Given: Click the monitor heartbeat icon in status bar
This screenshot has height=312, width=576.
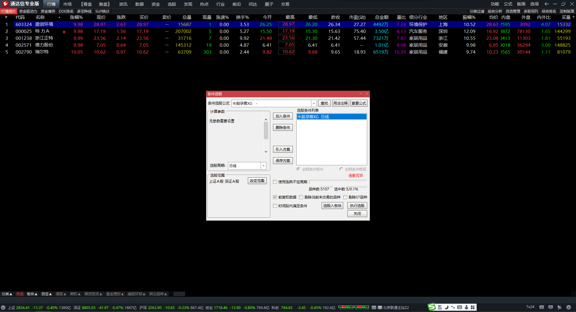Looking at the screenshot, I should coord(550,307).
